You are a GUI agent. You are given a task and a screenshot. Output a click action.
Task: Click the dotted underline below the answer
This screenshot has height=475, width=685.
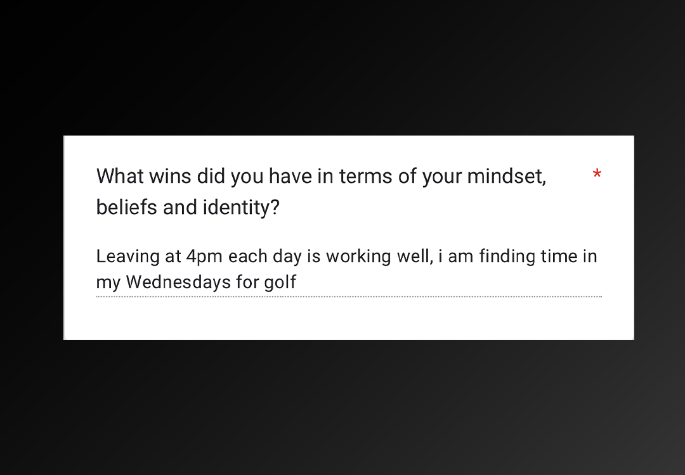click(349, 296)
